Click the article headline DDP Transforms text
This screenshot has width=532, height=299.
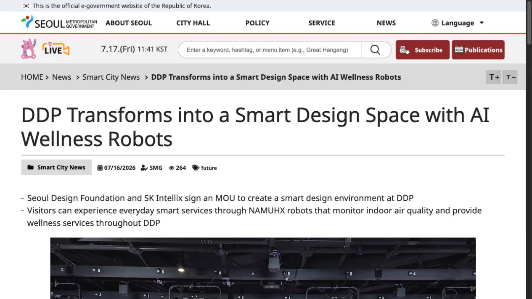coord(255,127)
